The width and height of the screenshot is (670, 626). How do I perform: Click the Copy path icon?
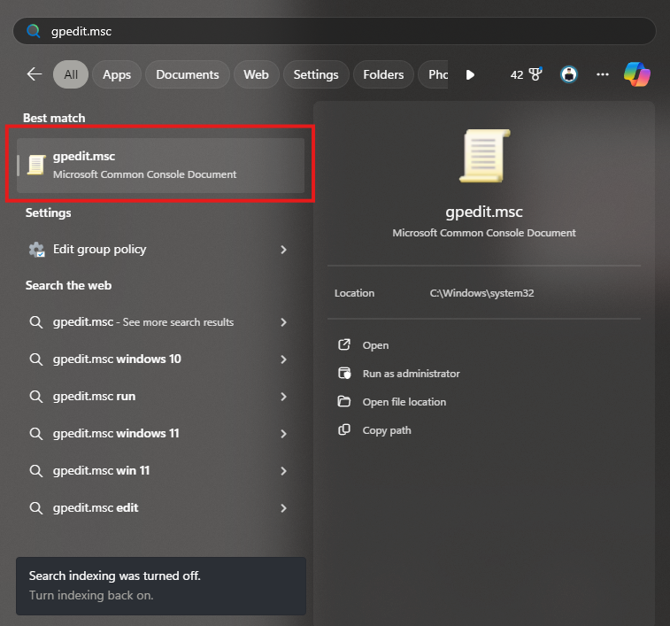(344, 429)
